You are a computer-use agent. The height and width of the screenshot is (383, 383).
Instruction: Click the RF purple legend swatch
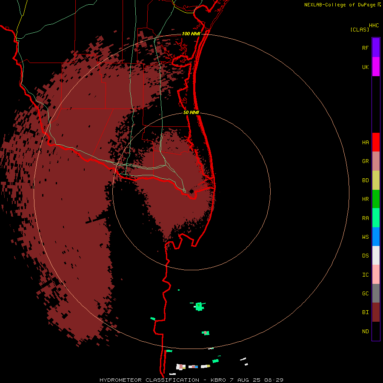[376, 48]
